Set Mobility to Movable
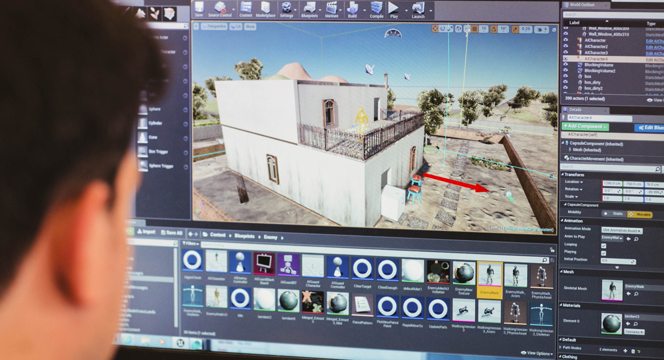The width and height of the screenshot is (664, 360). [640, 214]
